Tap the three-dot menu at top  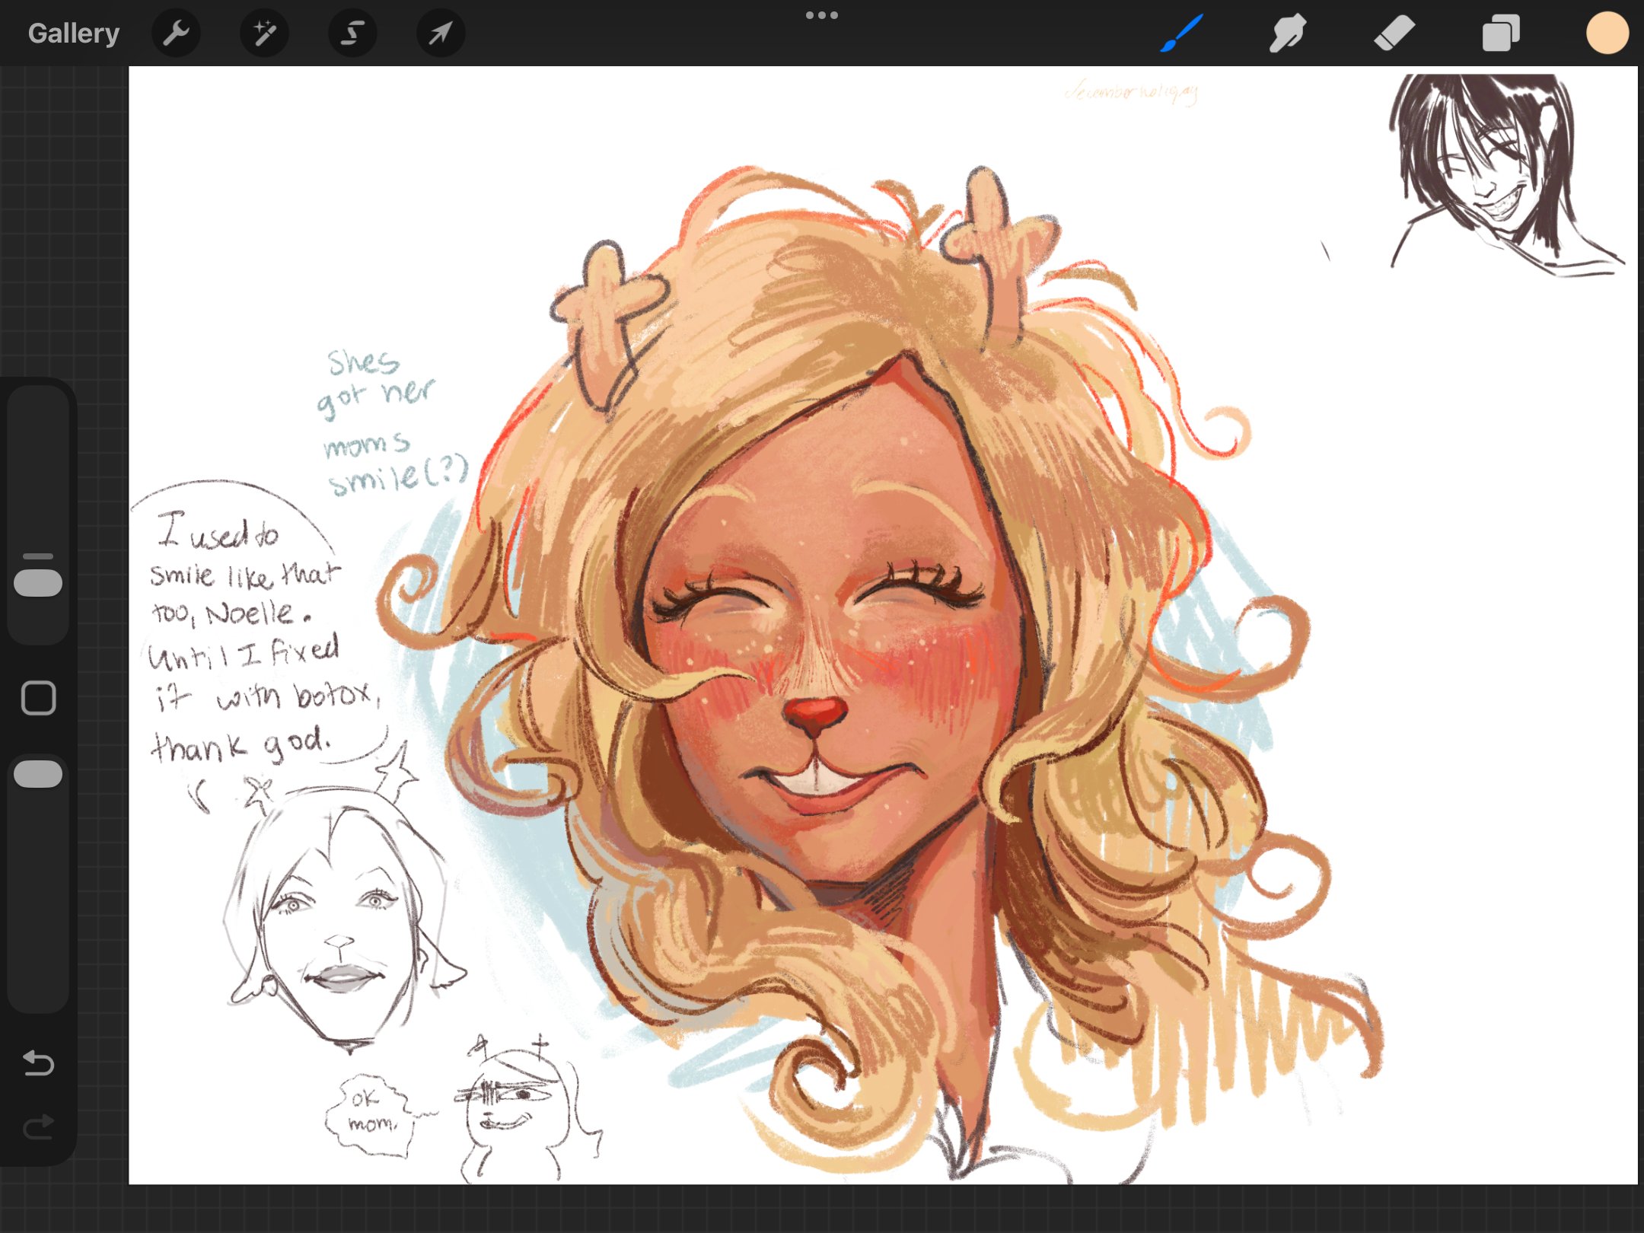point(822,15)
